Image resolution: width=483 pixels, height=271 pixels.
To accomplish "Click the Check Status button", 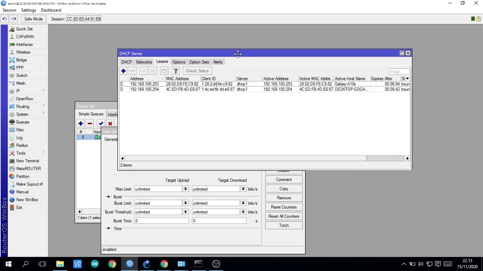I will (197, 71).
